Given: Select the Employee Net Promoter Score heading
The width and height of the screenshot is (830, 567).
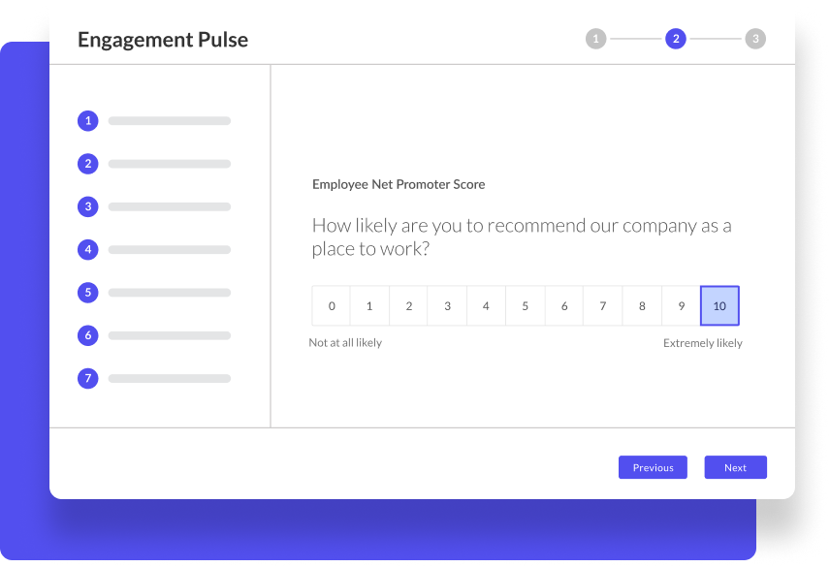Looking at the screenshot, I should point(398,184).
